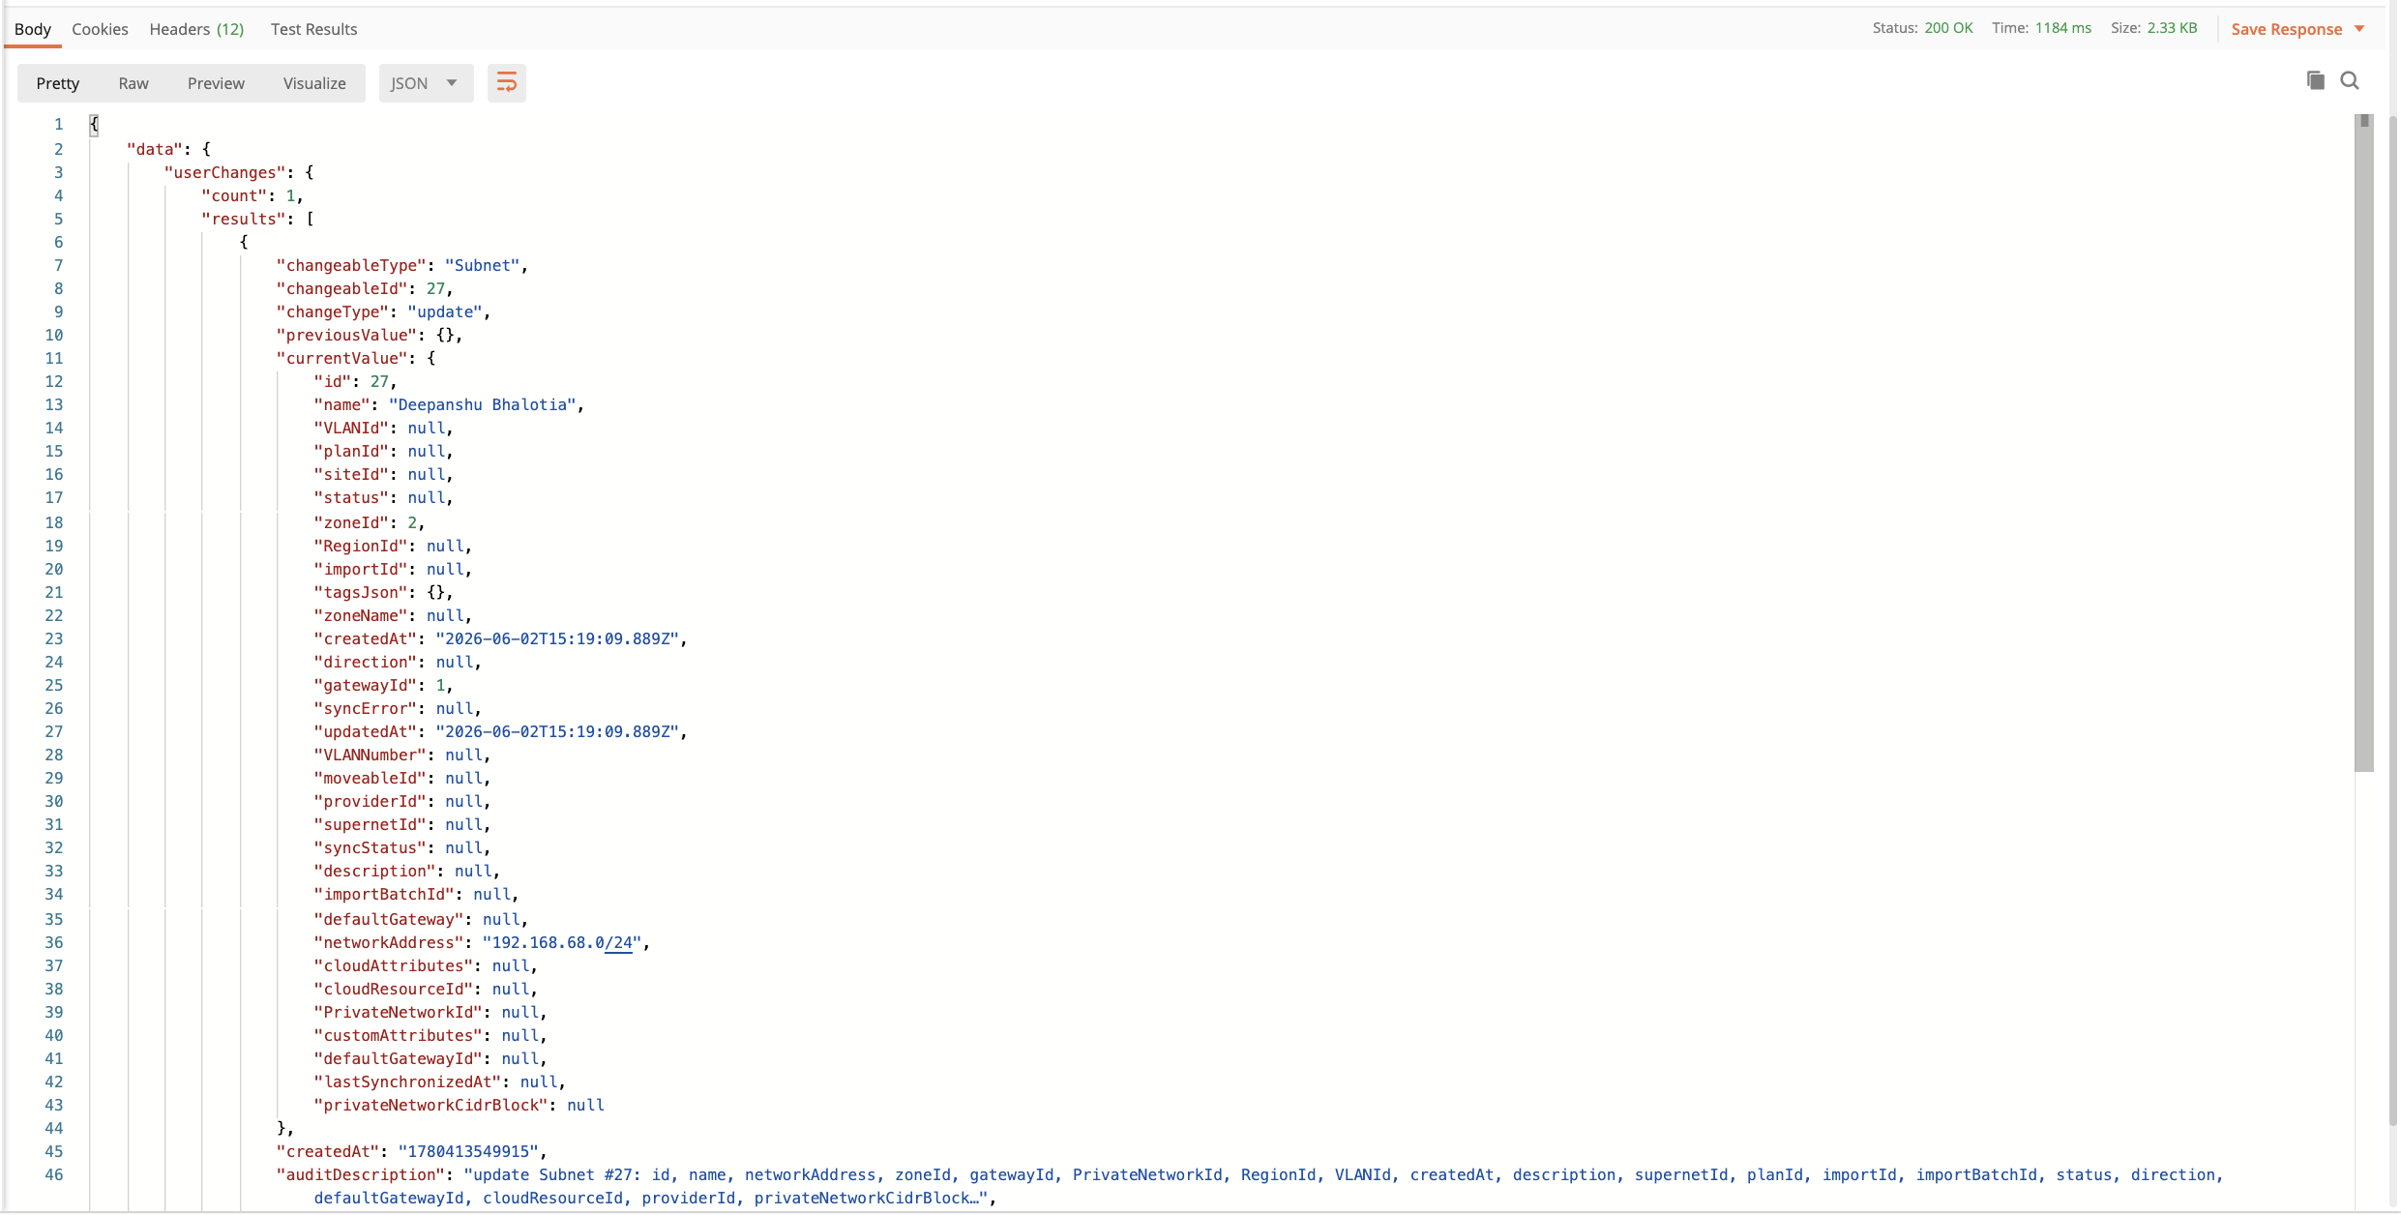Click the "tagsJson" key

pyautogui.click(x=361, y=592)
